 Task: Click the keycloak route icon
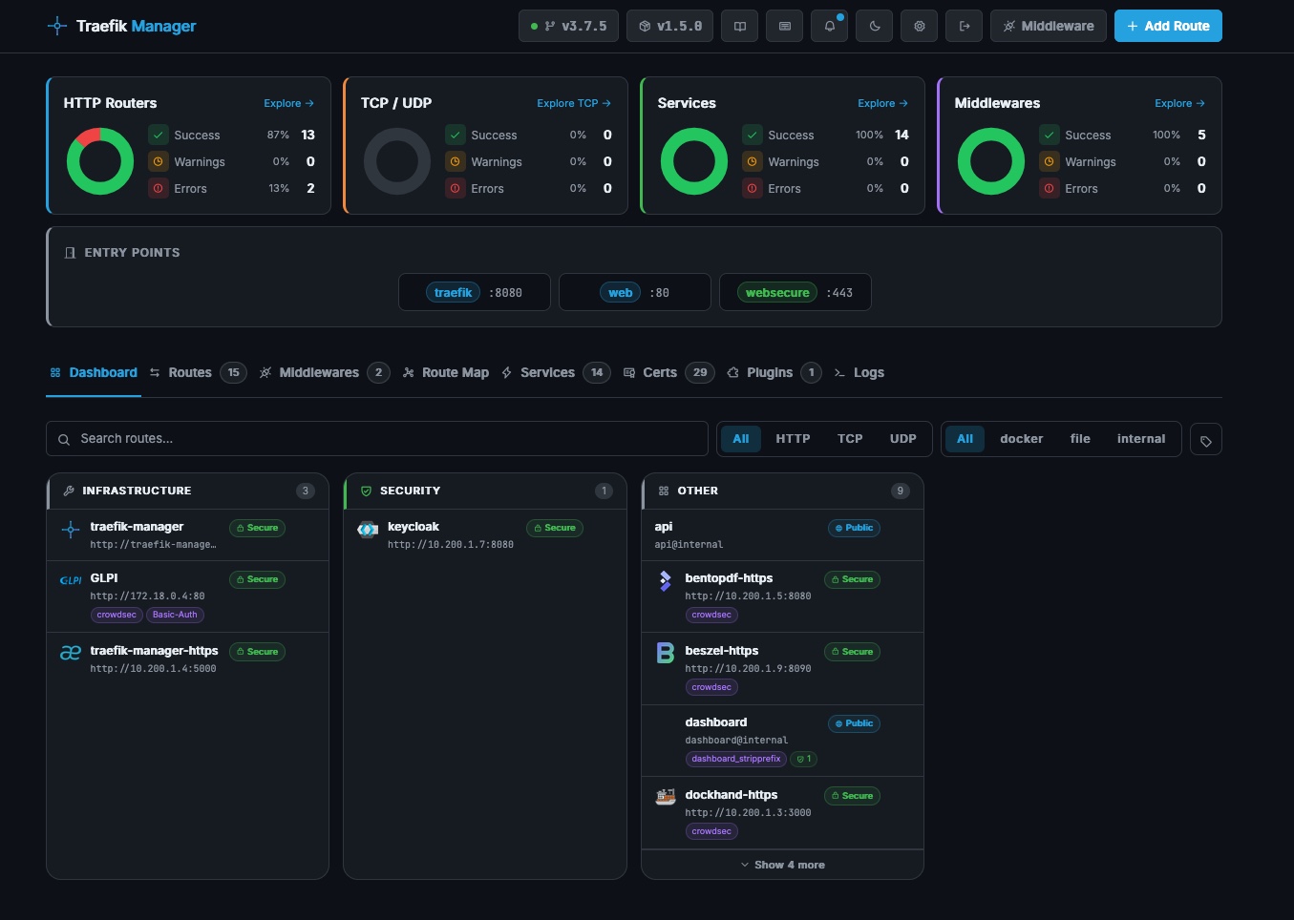tap(368, 530)
